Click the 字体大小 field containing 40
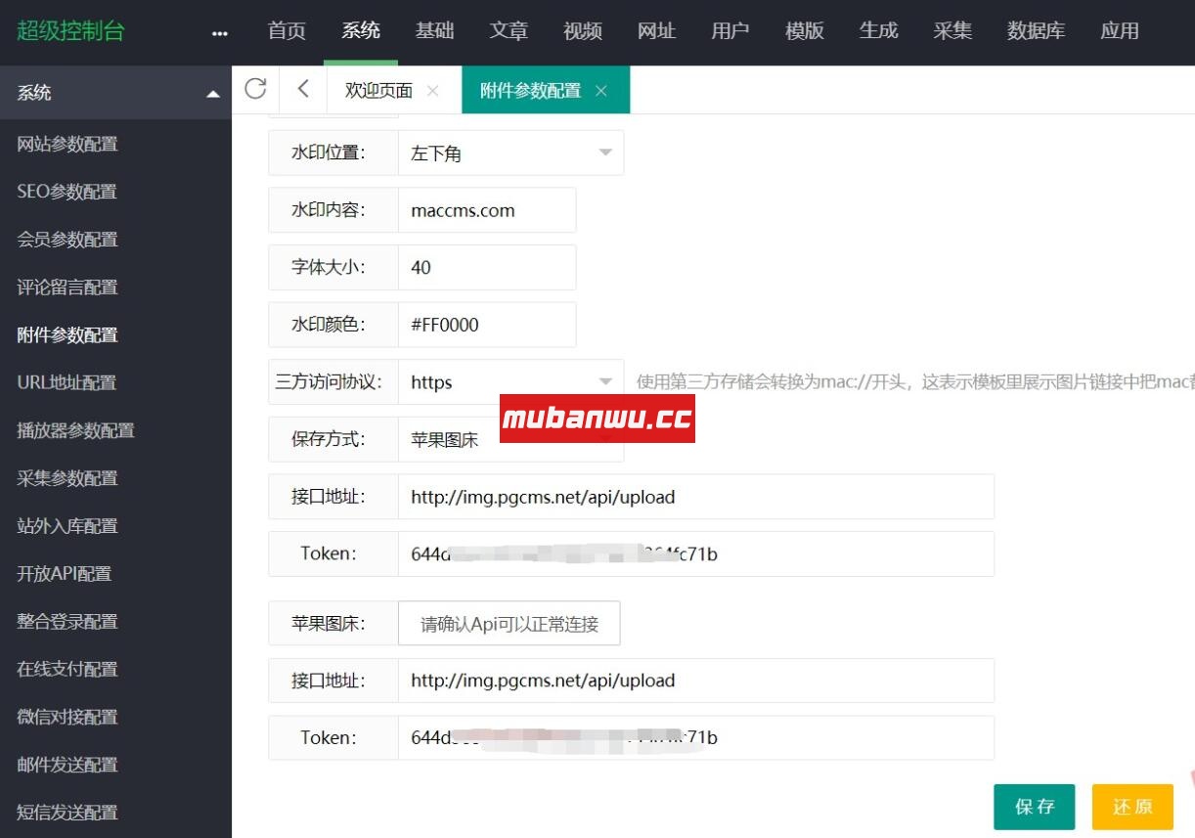The width and height of the screenshot is (1195, 838). pos(487,267)
